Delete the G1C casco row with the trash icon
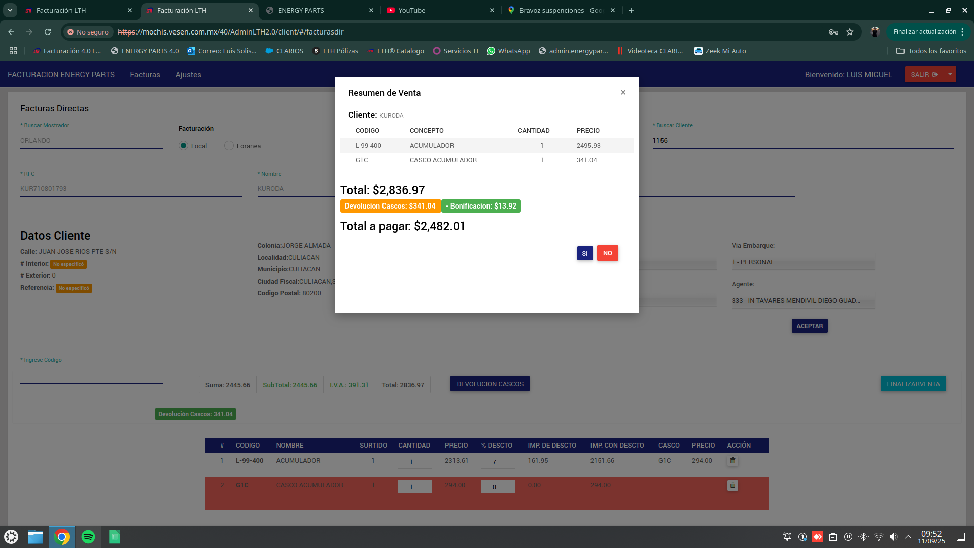 click(733, 485)
